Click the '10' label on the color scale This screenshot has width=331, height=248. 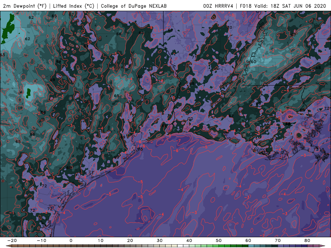pos(101,241)
